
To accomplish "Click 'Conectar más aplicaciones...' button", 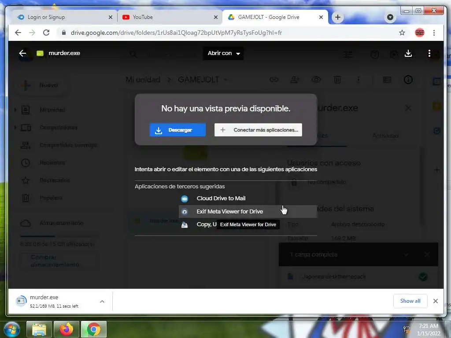I will [258, 130].
